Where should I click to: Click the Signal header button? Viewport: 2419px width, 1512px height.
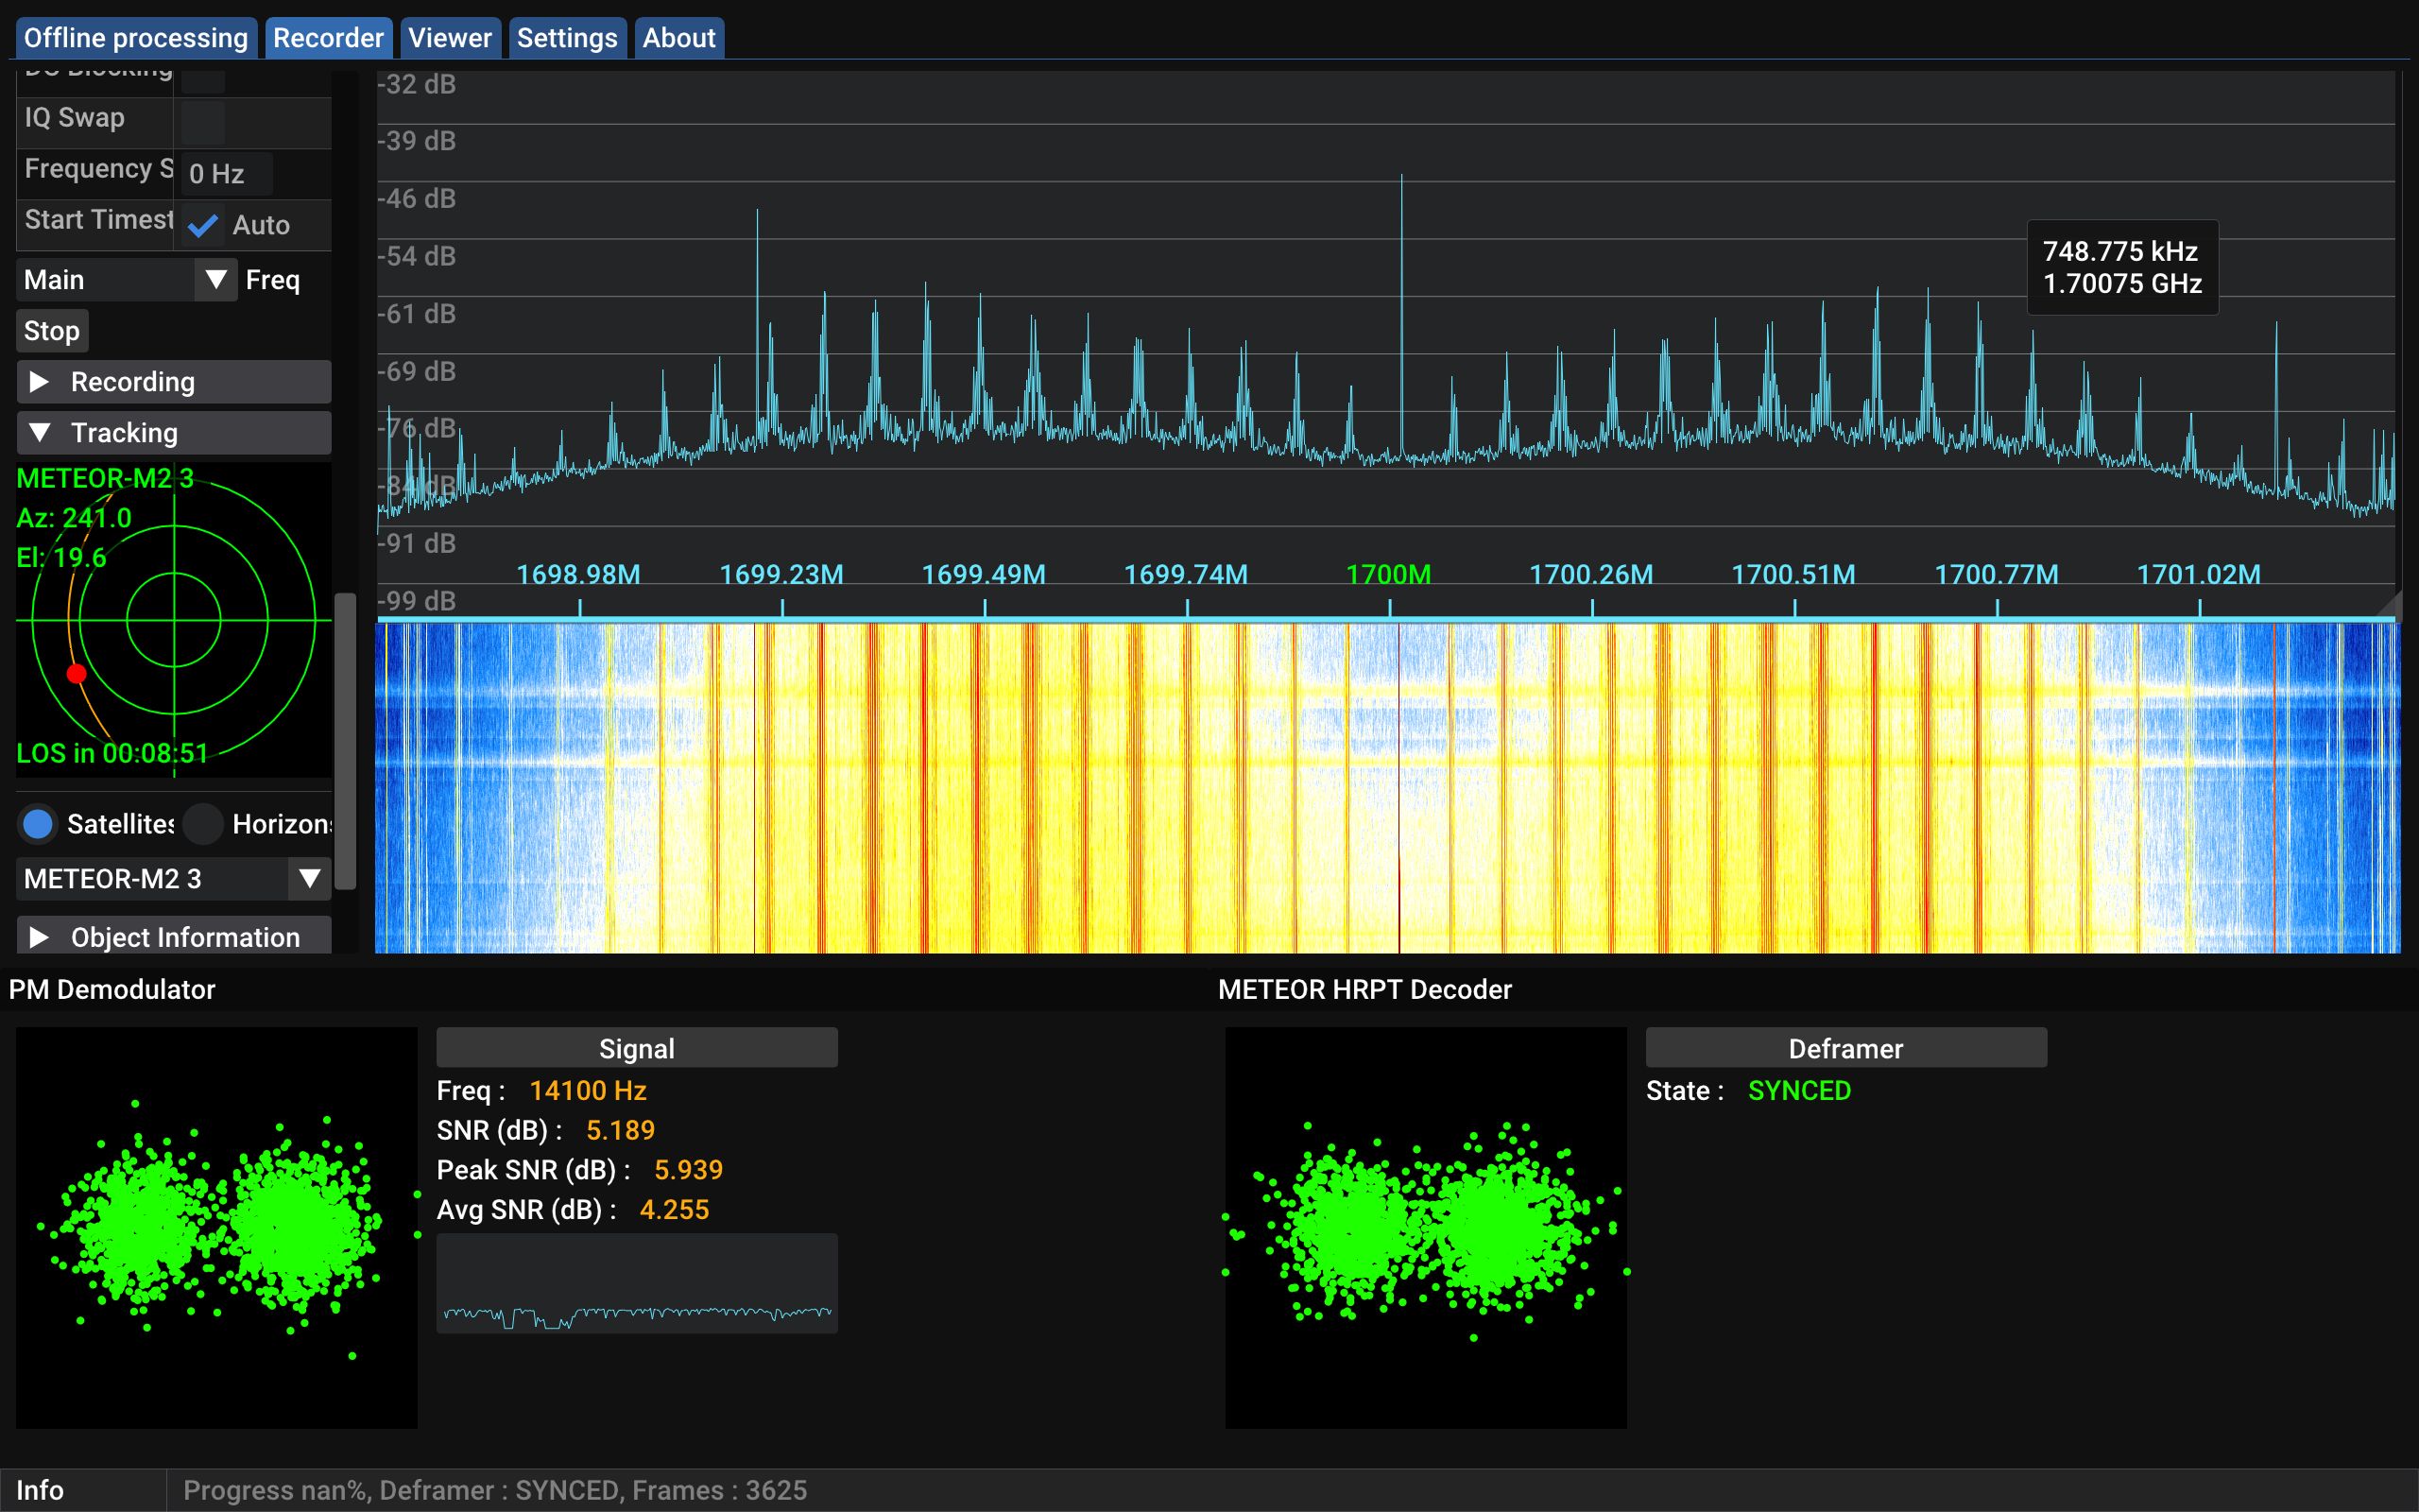637,1048
